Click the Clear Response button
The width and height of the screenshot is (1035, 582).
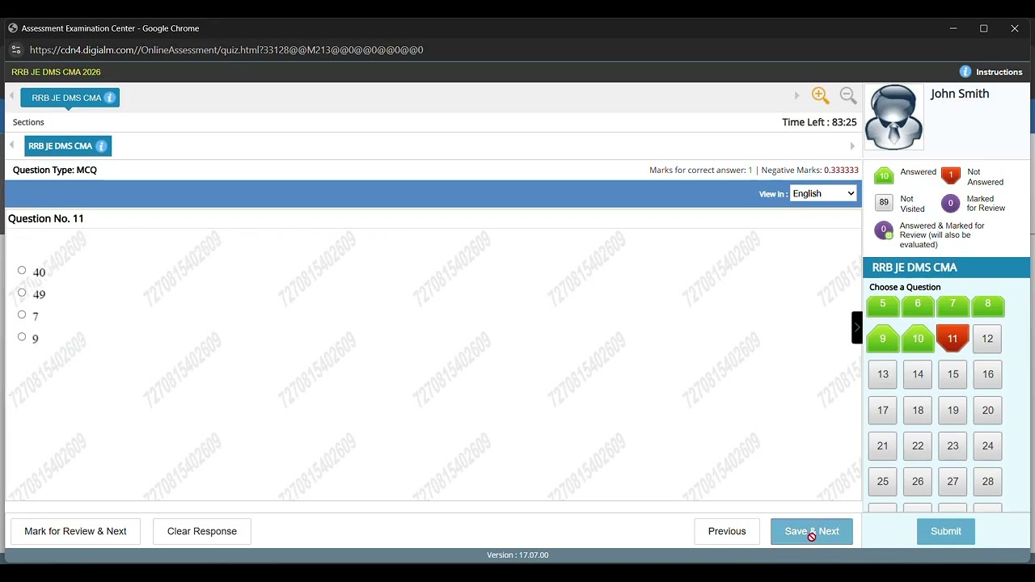click(x=202, y=531)
